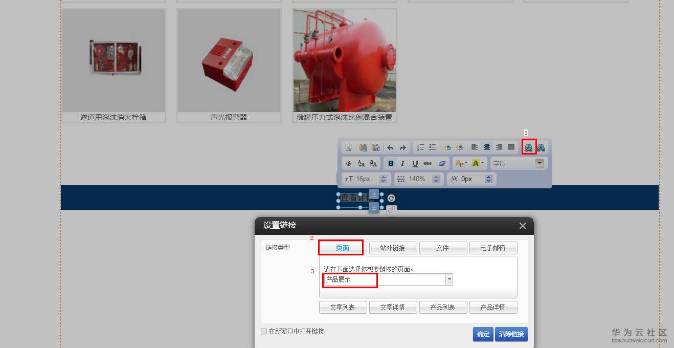Click the anchor icon
Screen dimensions: 674x348
click(349, 164)
